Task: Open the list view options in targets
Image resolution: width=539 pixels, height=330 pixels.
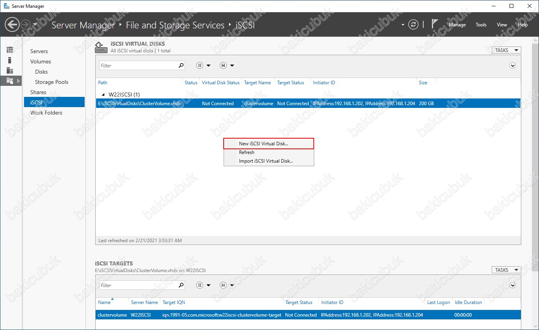Action: (x=203, y=285)
